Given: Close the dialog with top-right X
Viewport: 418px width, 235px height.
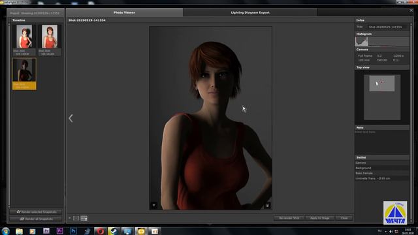Looking at the screenshot, I should (411, 10).
